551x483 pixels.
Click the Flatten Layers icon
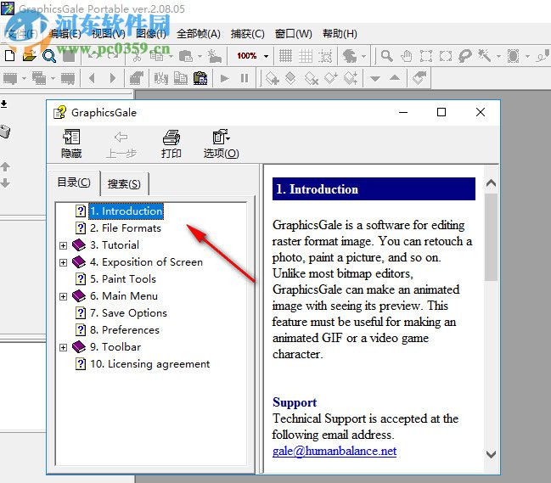tap(351, 78)
